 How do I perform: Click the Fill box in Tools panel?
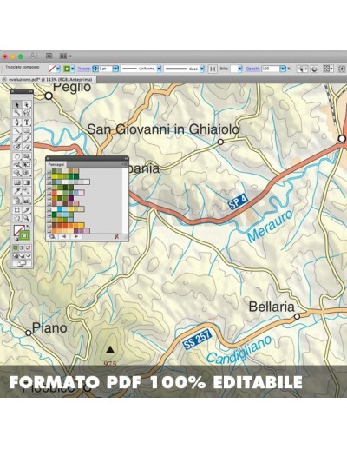click(x=18, y=228)
